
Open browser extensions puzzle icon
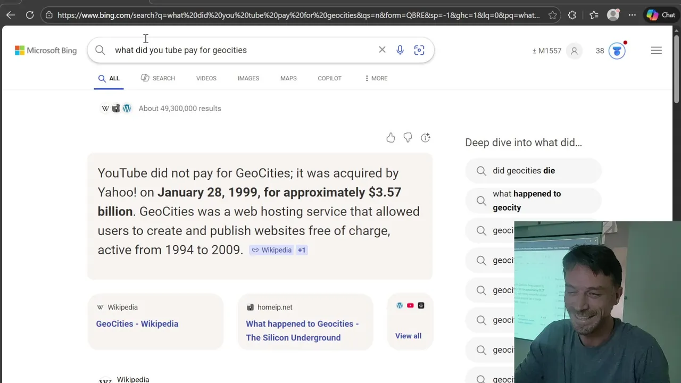[x=572, y=15]
